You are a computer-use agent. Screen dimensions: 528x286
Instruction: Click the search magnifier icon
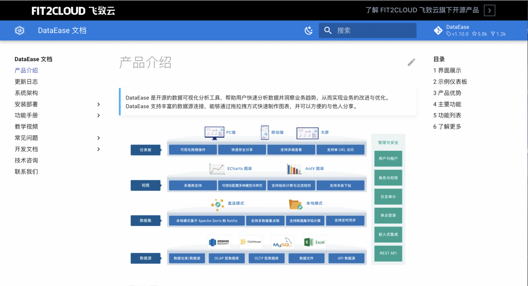point(328,30)
